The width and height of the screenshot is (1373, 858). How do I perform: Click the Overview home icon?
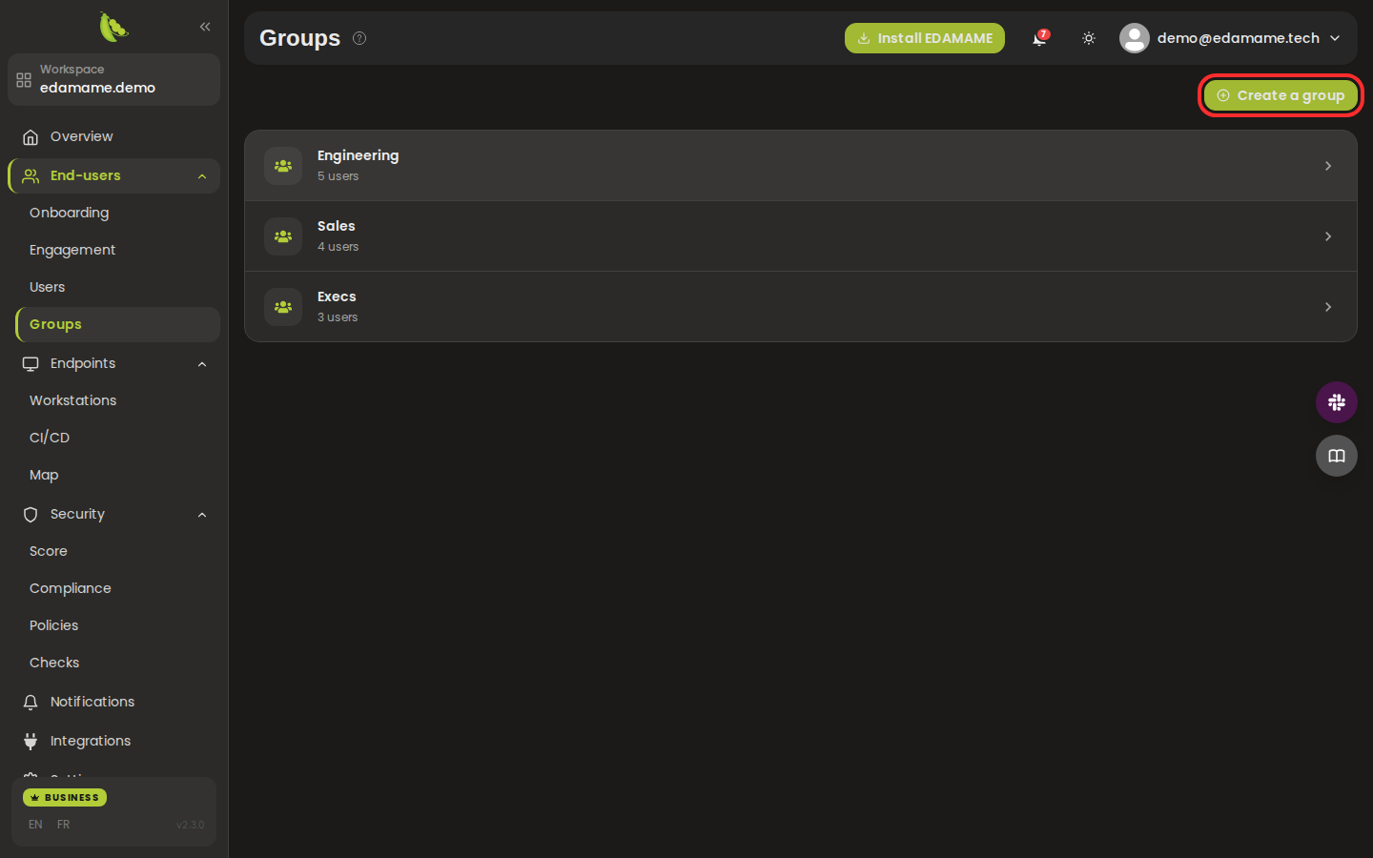[x=31, y=137]
